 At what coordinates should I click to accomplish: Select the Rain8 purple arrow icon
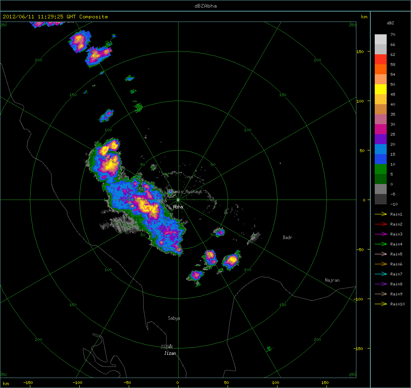[x=381, y=284]
